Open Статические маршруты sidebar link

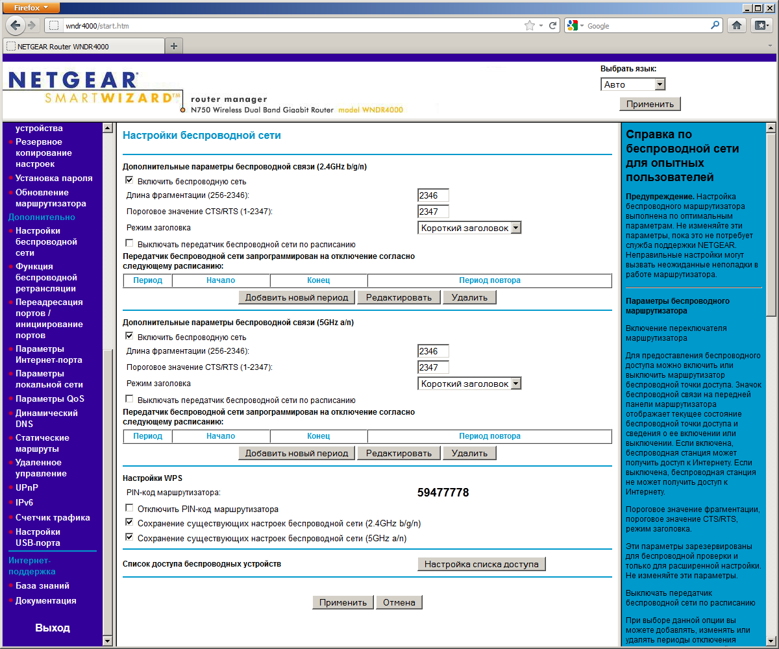click(42, 443)
